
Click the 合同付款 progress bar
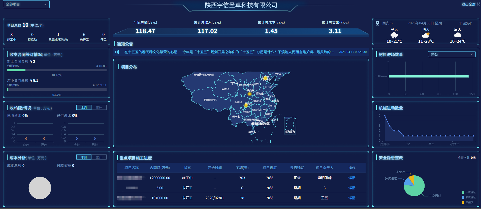pyautogui.click(x=57, y=89)
